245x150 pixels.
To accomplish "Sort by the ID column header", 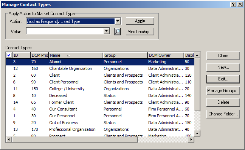I will 21,55.
